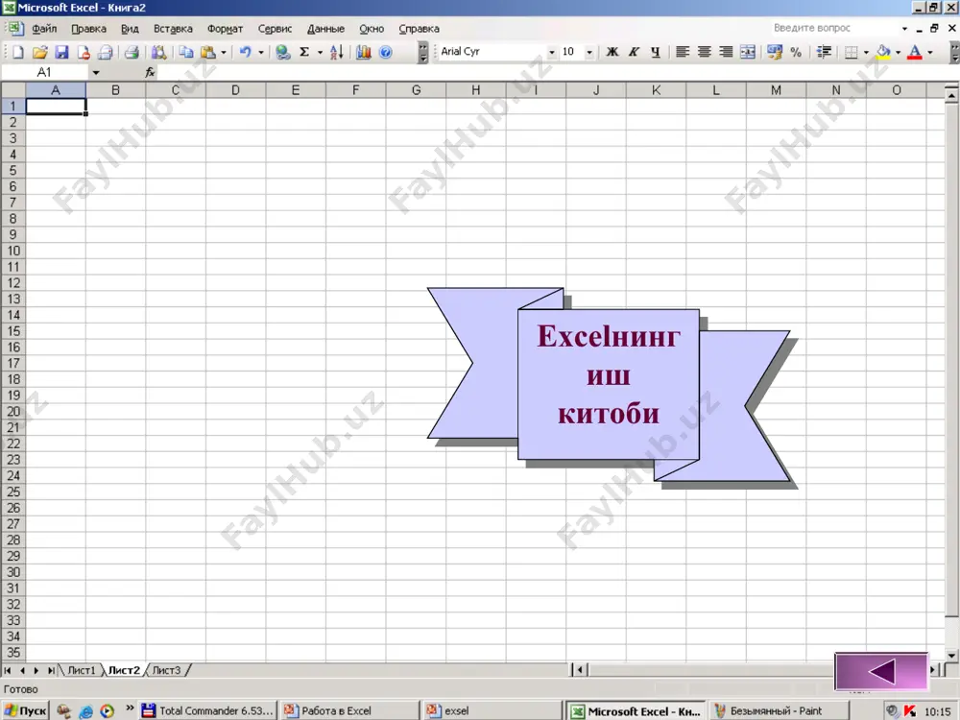Open the Сервис menu
The image size is (960, 720).
(x=275, y=28)
